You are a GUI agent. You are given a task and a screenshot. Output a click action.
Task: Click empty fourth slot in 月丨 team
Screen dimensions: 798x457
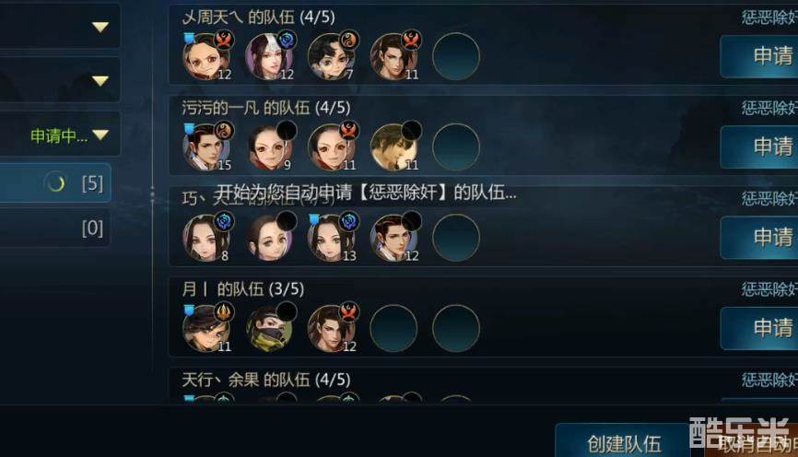click(393, 328)
